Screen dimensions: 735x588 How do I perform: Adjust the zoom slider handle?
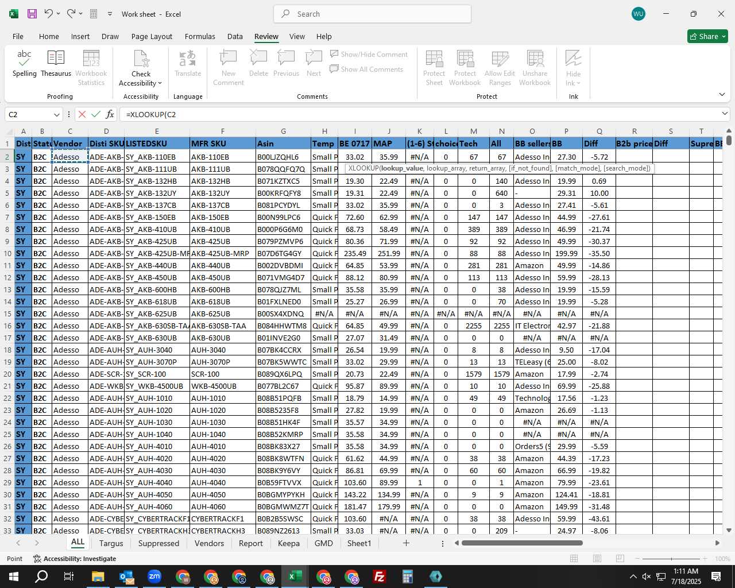click(x=671, y=559)
